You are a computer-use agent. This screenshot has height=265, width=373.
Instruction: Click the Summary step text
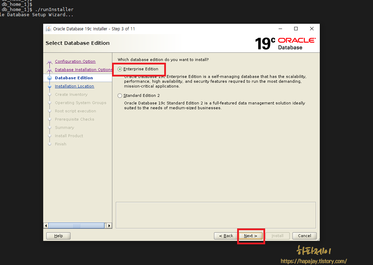pos(64,128)
